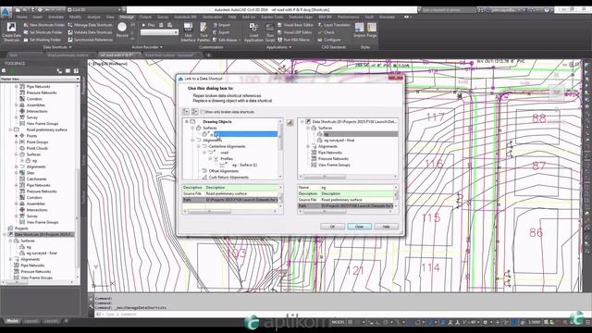Image resolution: width=592 pixels, height=333 pixels.
Task: Add new drawing tab plus button
Action: [208, 55]
